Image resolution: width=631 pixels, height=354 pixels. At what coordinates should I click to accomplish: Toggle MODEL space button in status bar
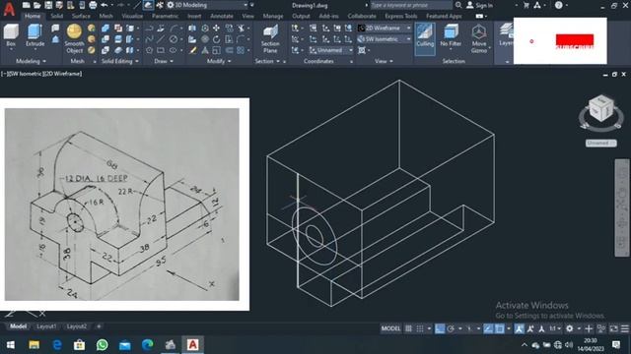click(390, 328)
